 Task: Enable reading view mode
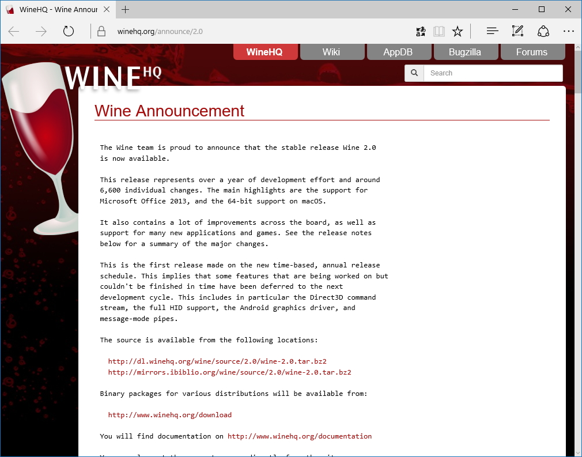pyautogui.click(x=439, y=31)
